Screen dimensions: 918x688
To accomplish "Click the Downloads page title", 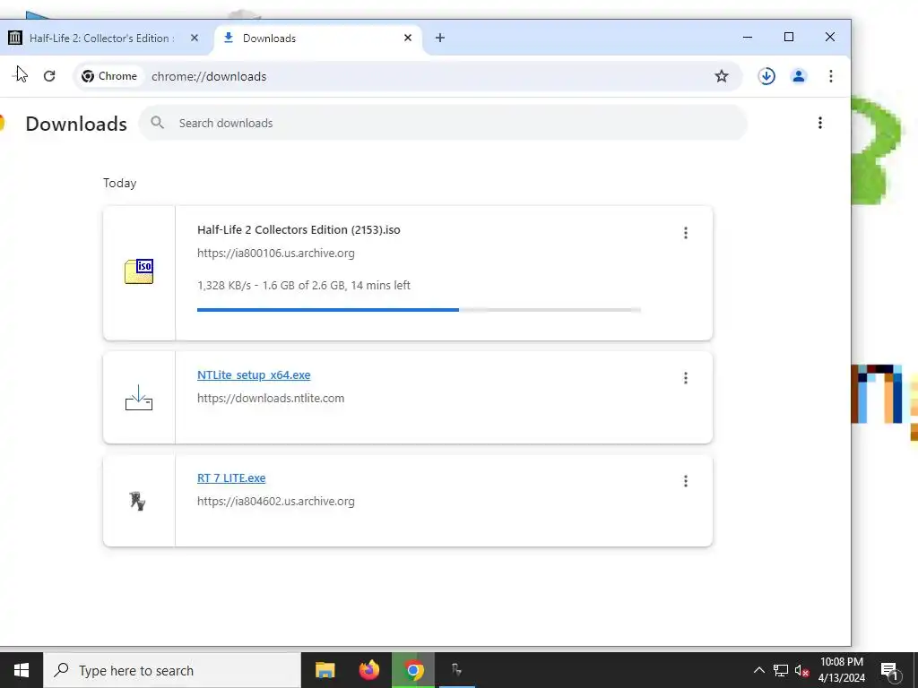I will click(76, 124).
